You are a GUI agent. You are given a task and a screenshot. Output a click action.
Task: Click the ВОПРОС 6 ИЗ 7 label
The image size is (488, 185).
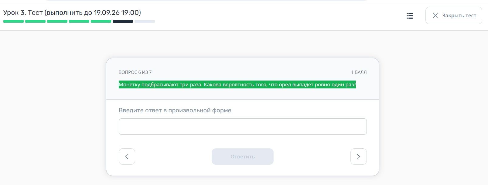click(x=135, y=72)
